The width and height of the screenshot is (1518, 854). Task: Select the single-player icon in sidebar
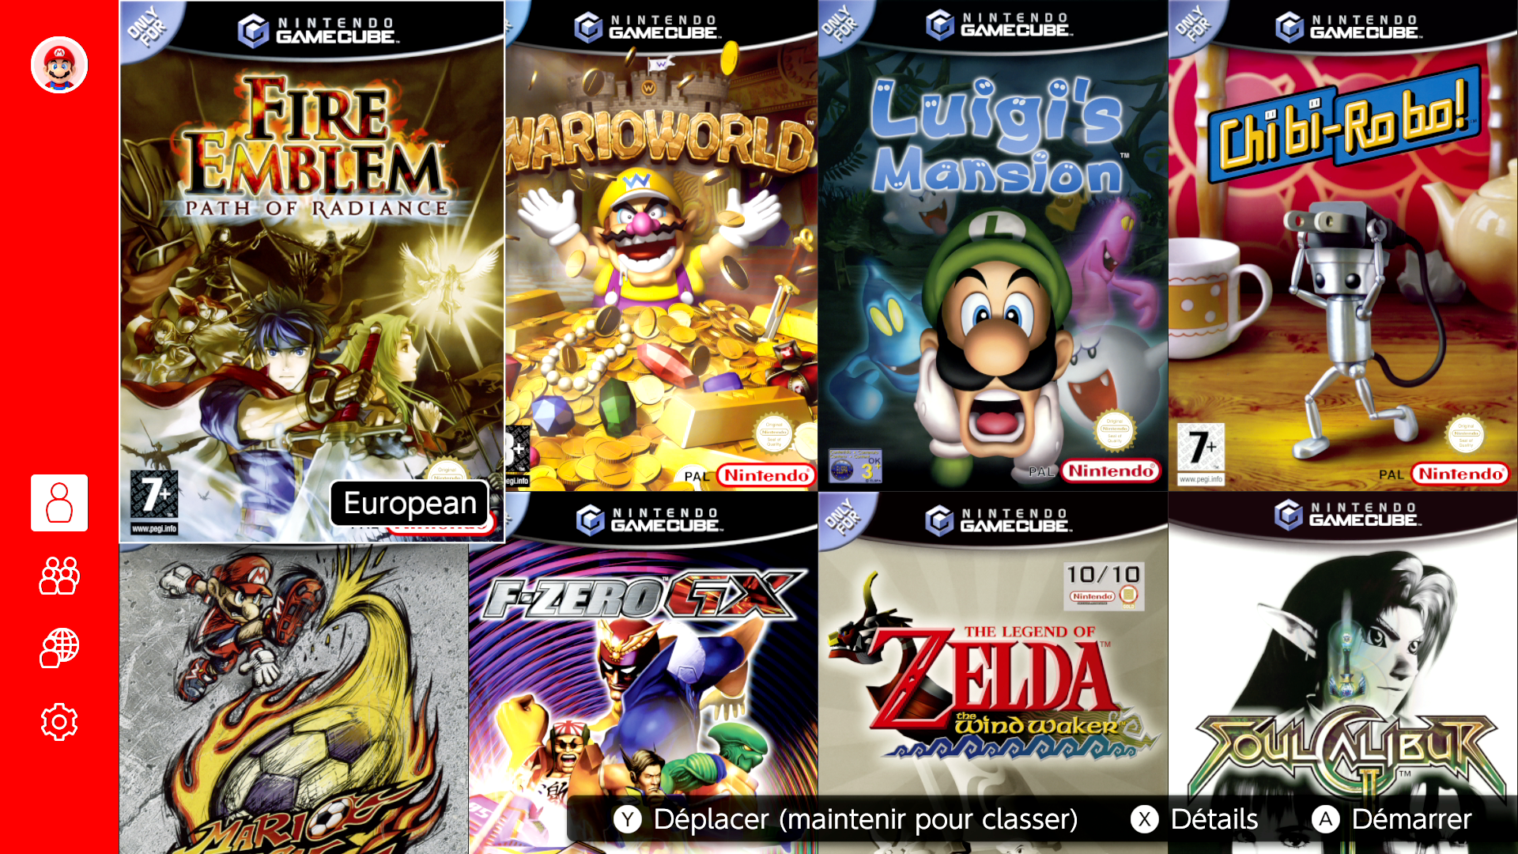tap(59, 503)
